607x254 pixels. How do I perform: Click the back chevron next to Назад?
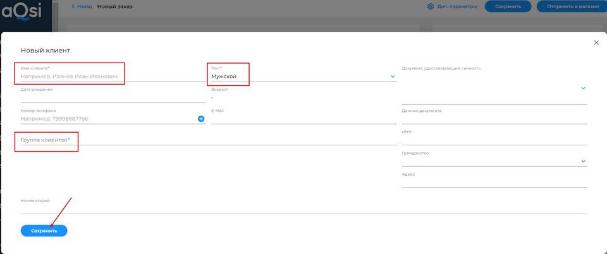click(x=73, y=6)
